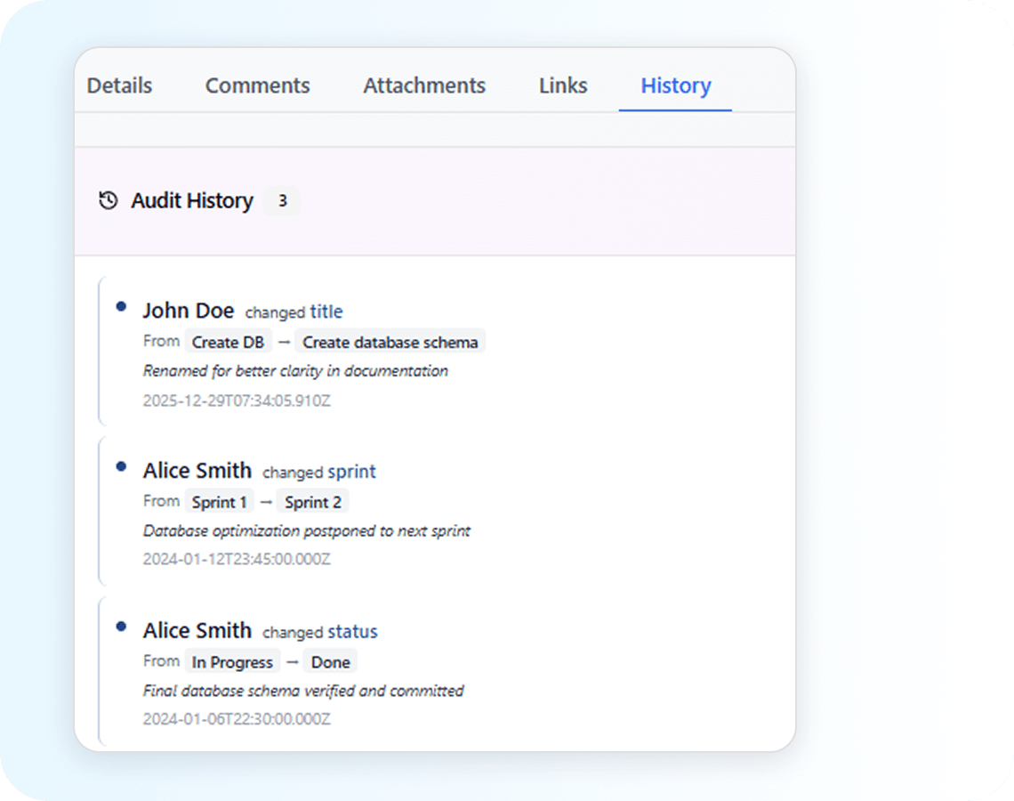Click the 'Sprint 1' chip
The height and width of the screenshot is (801, 1014).
219,502
